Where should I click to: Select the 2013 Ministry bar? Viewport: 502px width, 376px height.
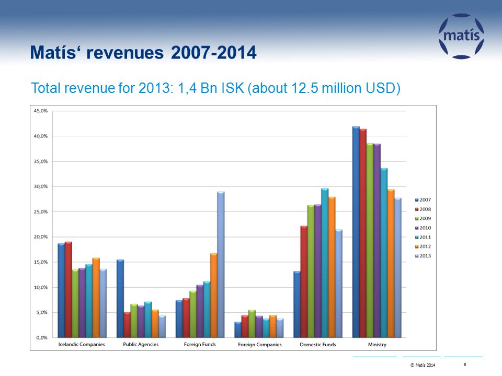(x=397, y=268)
